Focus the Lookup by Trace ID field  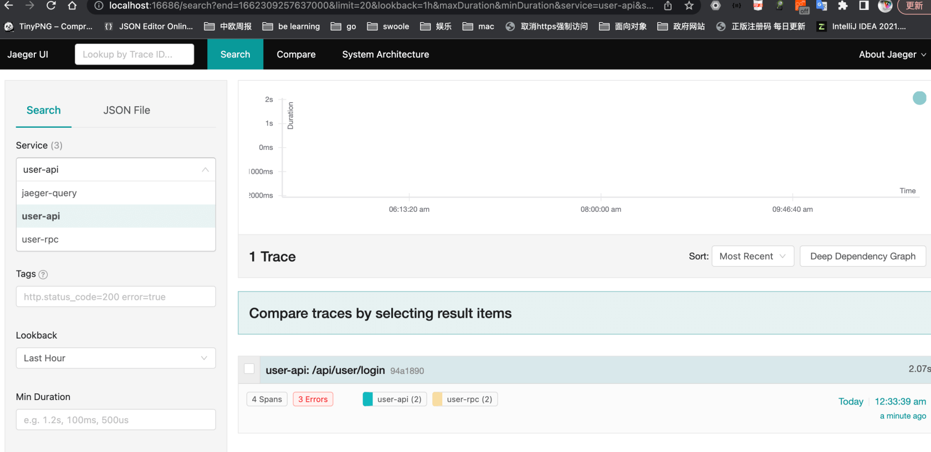tap(134, 54)
